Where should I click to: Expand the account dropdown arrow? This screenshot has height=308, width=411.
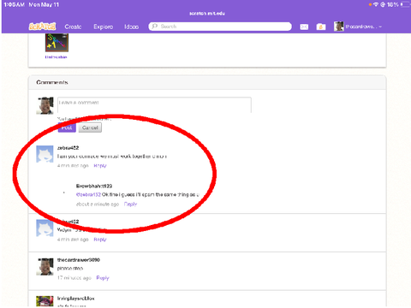click(x=380, y=27)
